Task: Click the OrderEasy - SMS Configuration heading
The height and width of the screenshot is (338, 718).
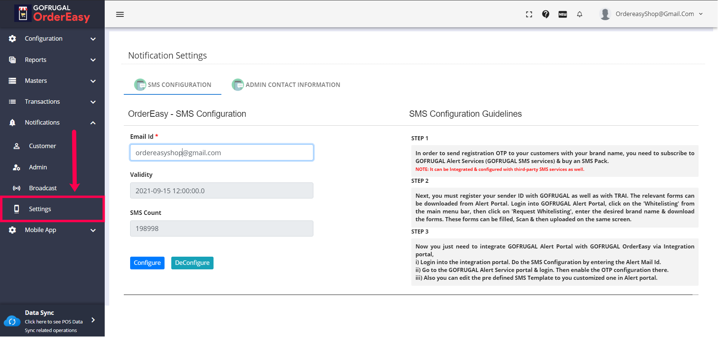Action: (x=187, y=114)
